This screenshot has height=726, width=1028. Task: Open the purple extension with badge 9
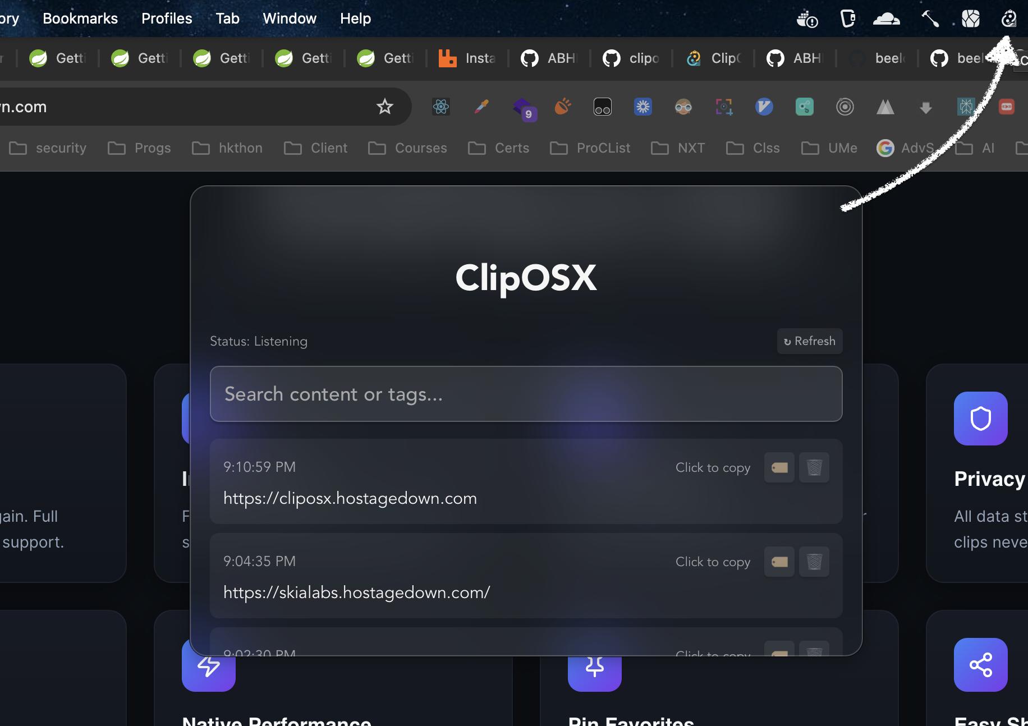524,109
